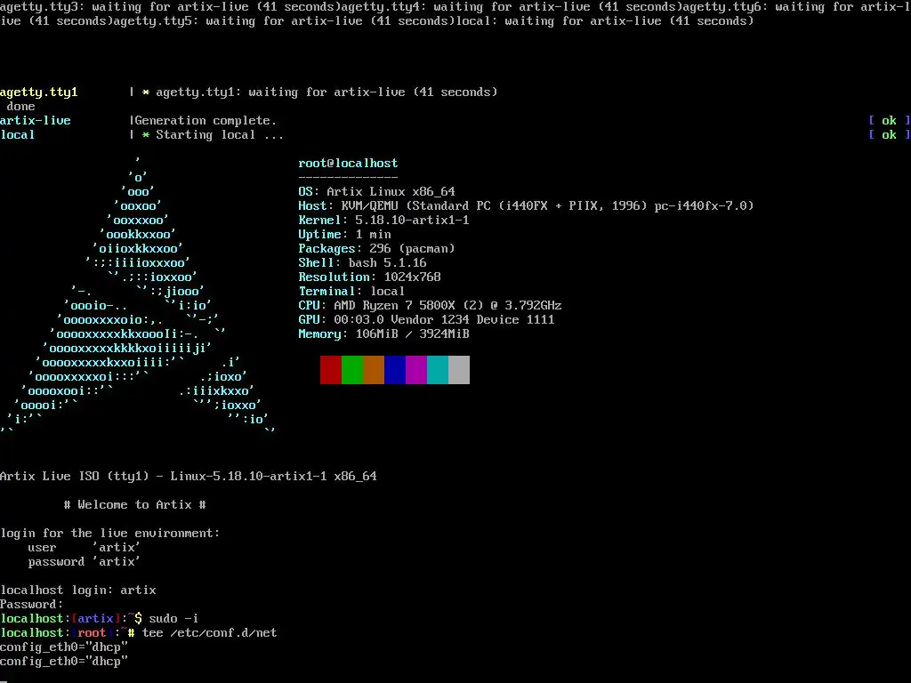
Task: Click the '[ ok ]' status beside Starting local
Action: point(889,135)
